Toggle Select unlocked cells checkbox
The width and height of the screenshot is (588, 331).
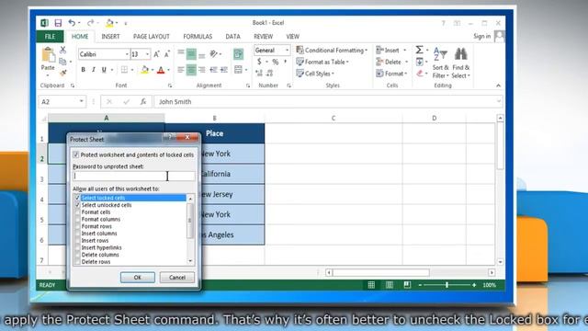77,205
